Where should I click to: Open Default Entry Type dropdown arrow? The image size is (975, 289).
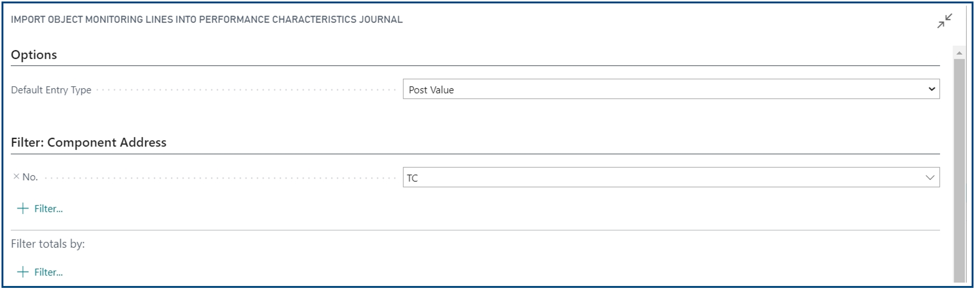[x=931, y=89]
